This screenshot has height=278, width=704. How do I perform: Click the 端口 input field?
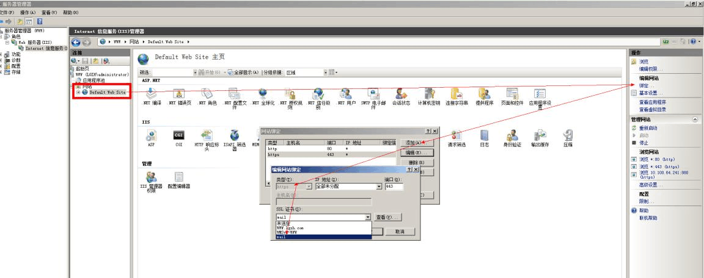(x=394, y=187)
